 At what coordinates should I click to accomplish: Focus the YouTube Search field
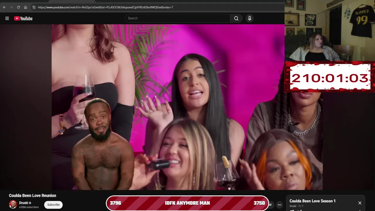pos(178,18)
